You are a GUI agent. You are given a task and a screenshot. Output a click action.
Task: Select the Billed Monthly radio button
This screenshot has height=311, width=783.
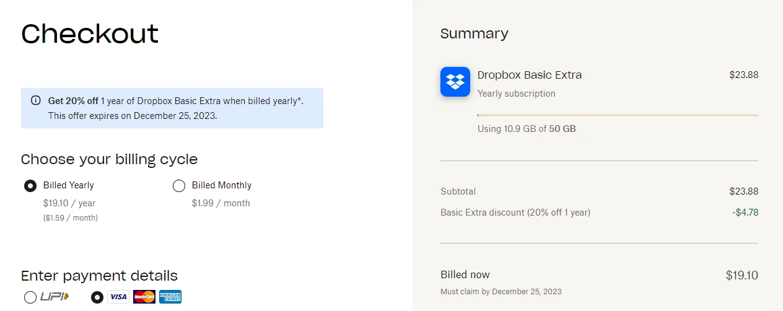tap(179, 186)
